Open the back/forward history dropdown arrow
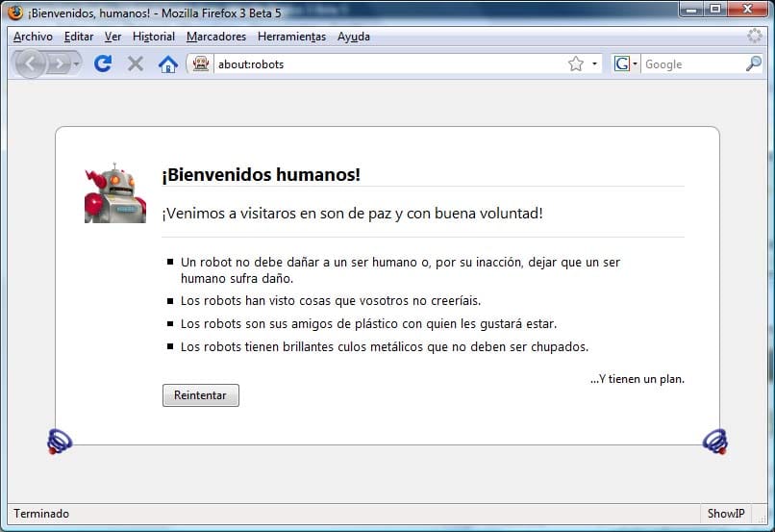 point(77,63)
